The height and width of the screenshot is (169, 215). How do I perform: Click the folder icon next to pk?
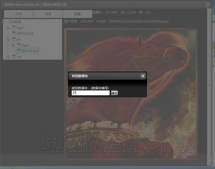coord(14,39)
